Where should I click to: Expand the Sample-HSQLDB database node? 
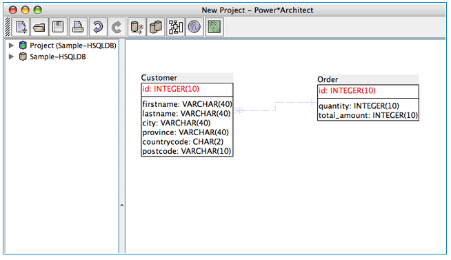tap(11, 57)
